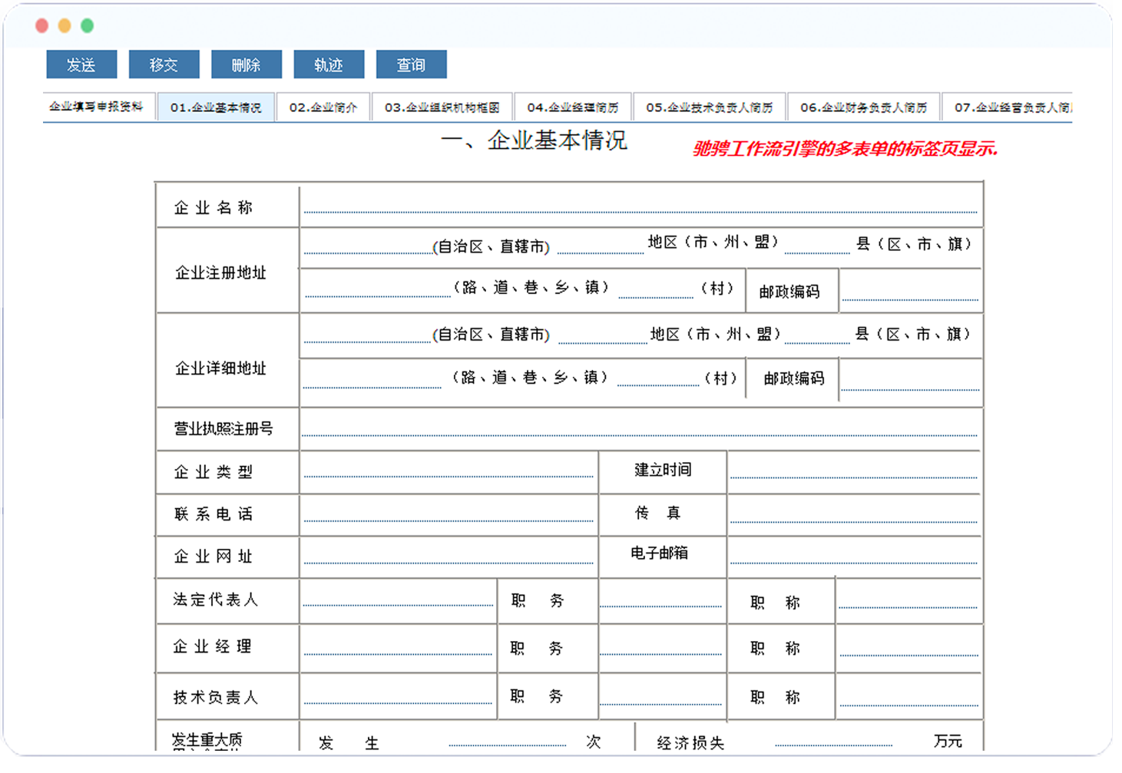Image resolution: width=1122 pixels, height=773 pixels.
Task: Click the 查询 button
Action: (412, 64)
